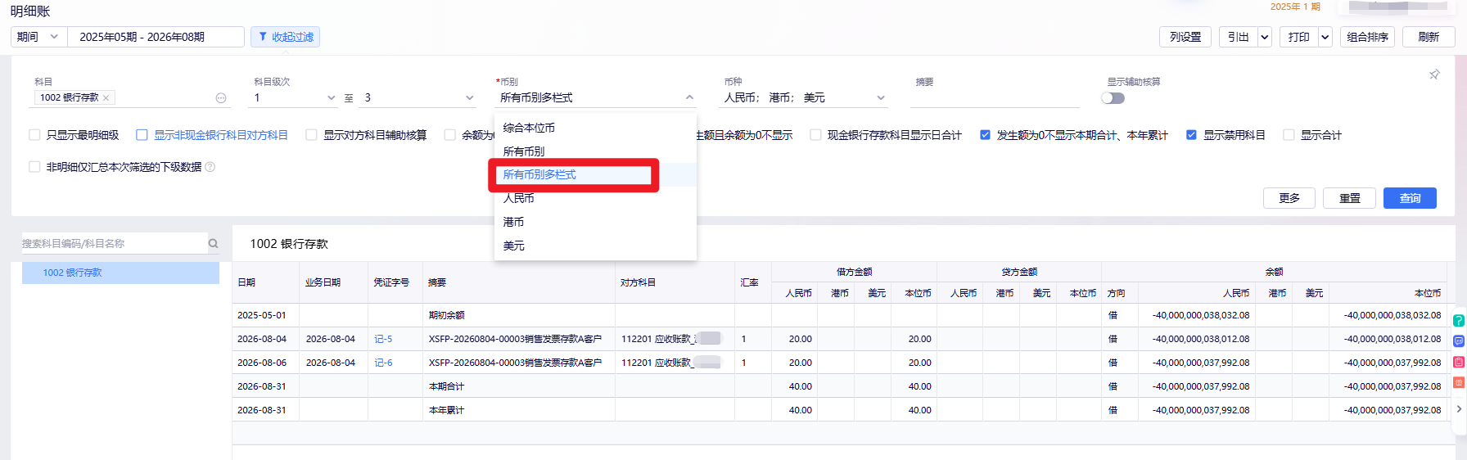Viewport: 1467px width, 460px height.
Task: Collapse the 币别 dropdown showing 所有币别多栏式
Action: [x=596, y=97]
